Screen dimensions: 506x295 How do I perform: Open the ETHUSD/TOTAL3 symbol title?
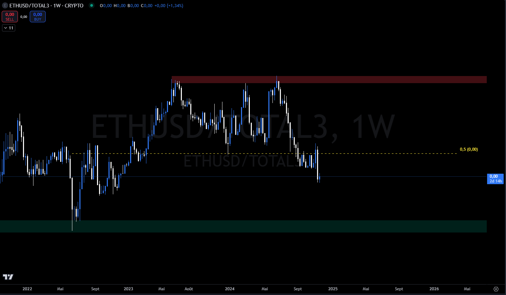tap(46, 6)
